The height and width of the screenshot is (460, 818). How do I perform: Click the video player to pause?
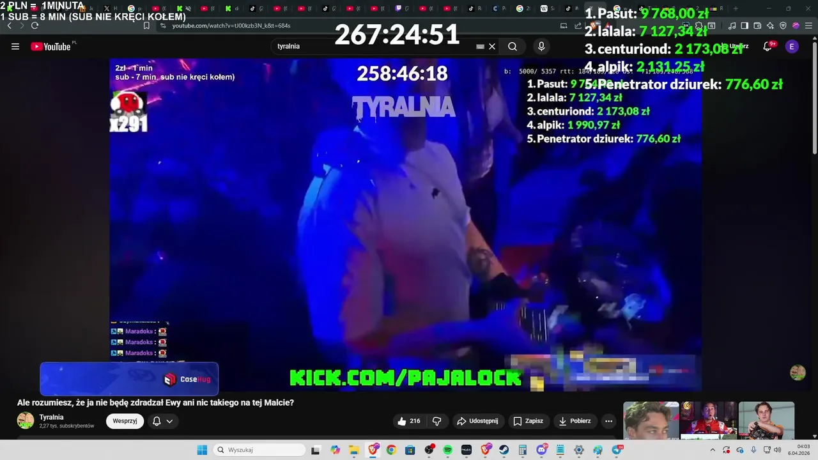(x=405, y=224)
